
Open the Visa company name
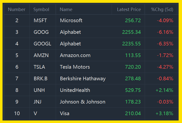point(65,113)
